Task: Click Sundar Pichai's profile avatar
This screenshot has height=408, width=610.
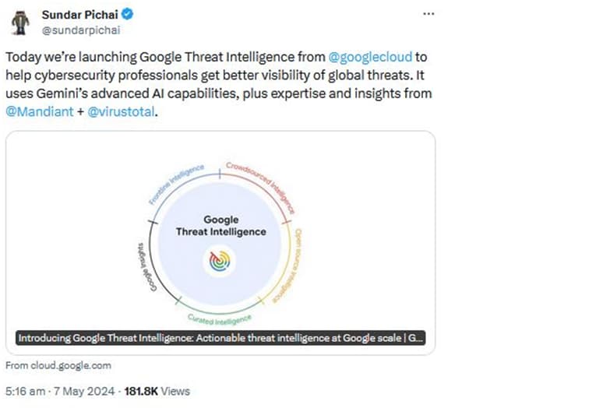Action: tap(21, 23)
